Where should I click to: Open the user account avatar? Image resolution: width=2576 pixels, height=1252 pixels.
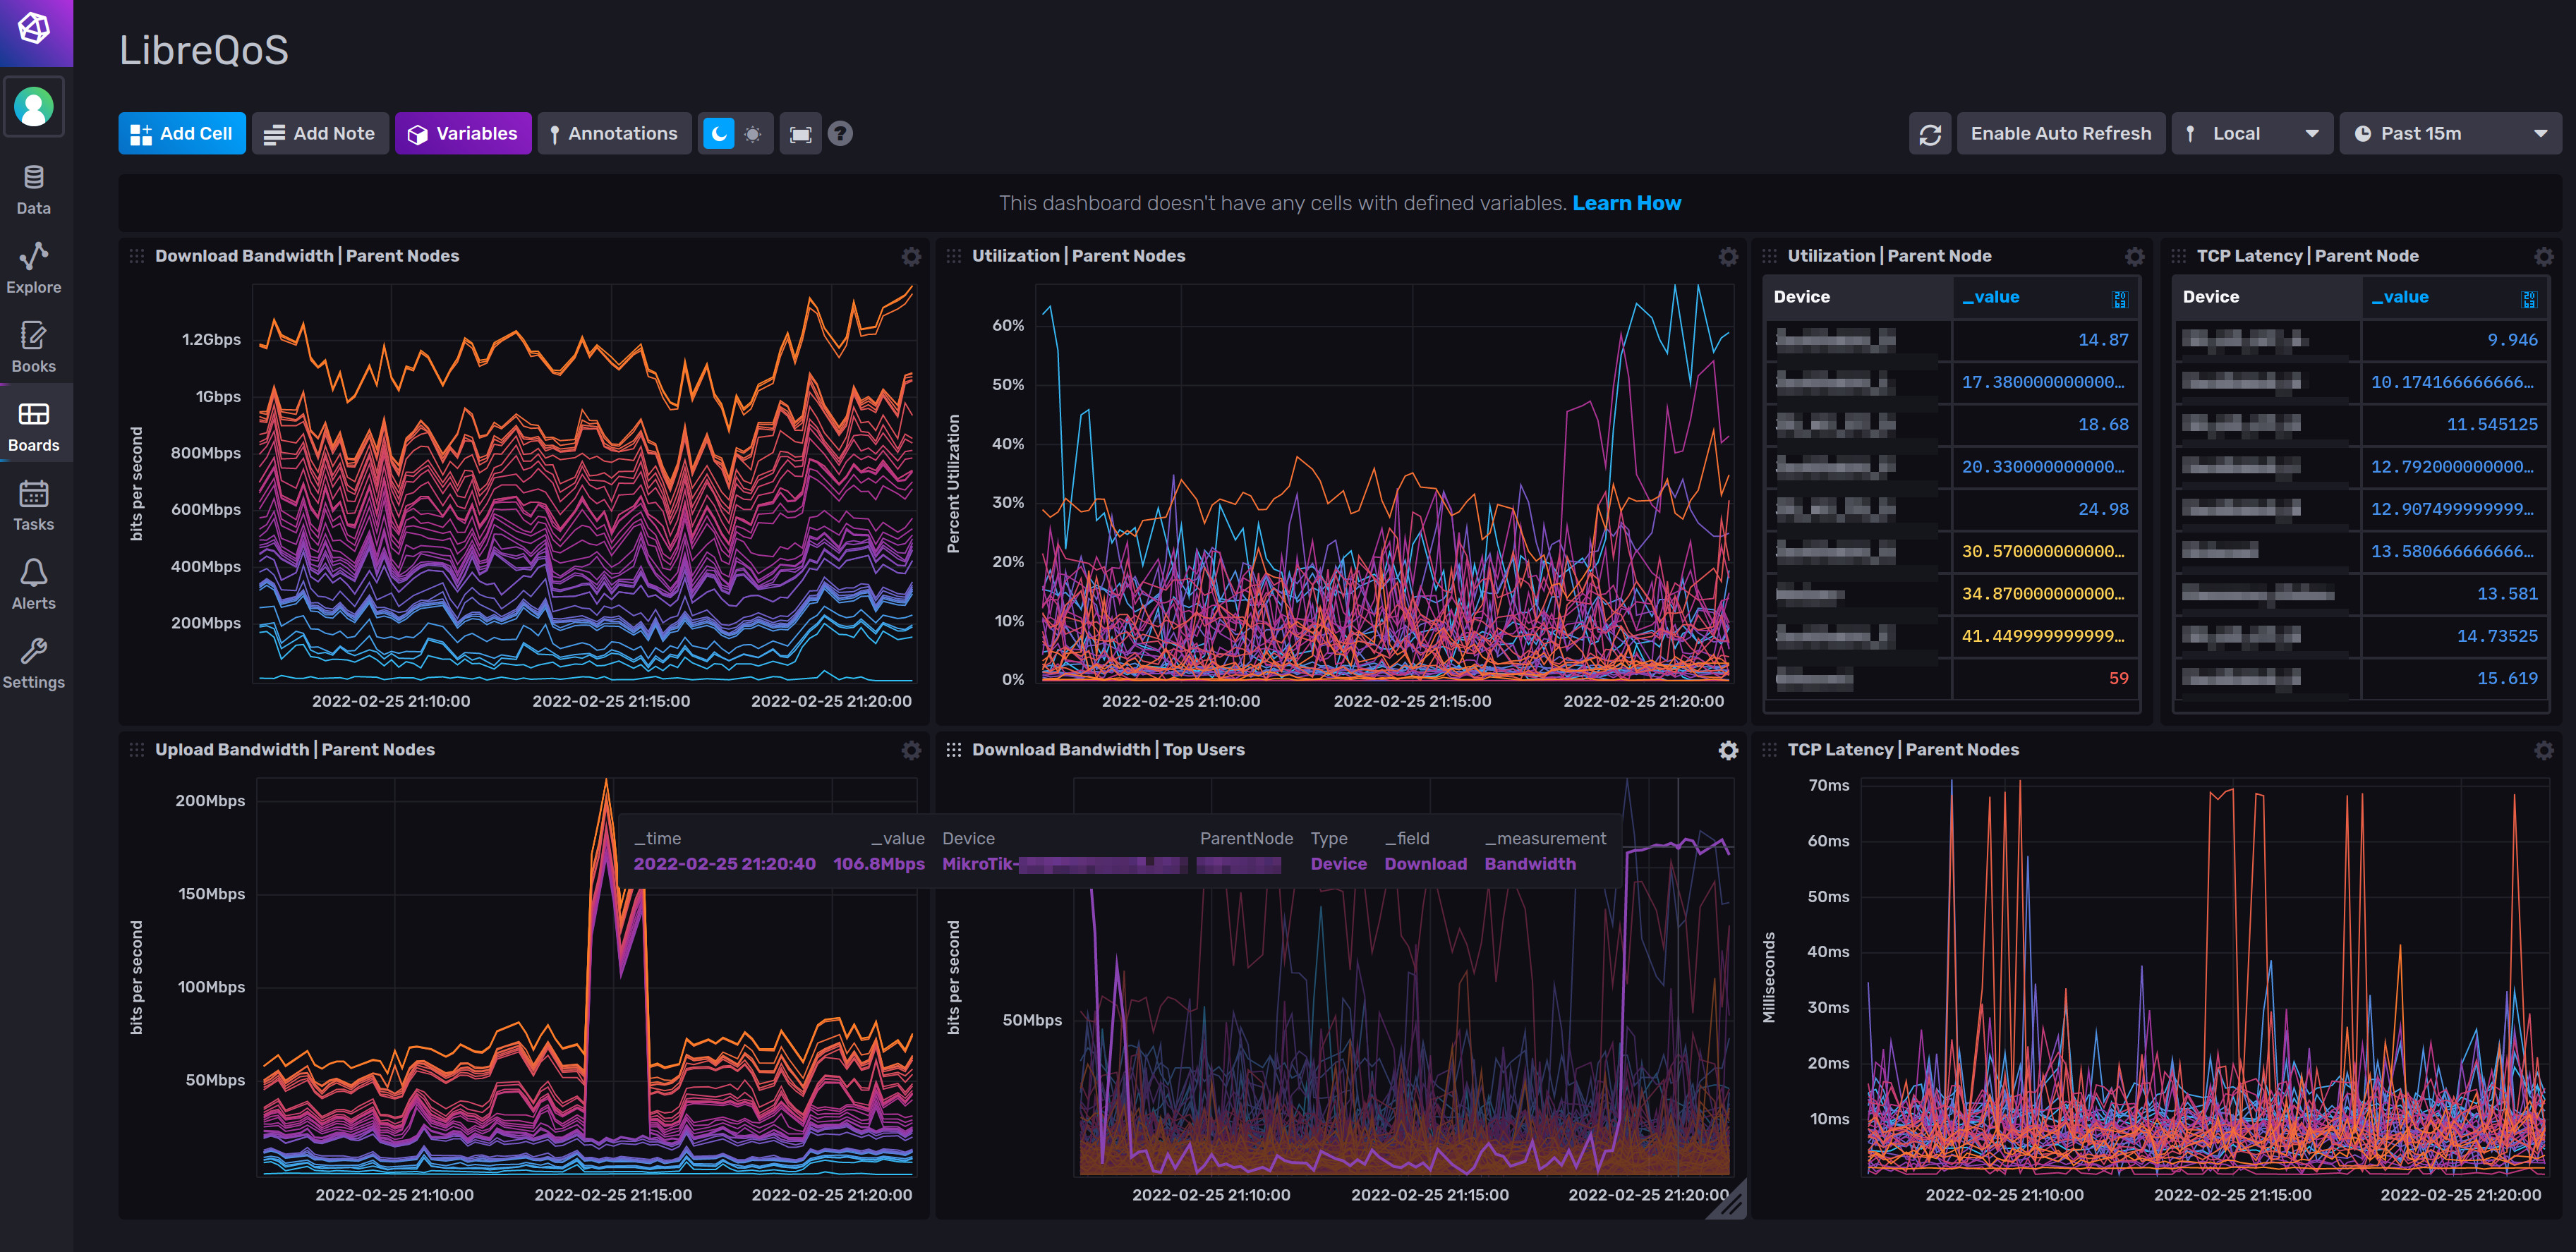[34, 107]
